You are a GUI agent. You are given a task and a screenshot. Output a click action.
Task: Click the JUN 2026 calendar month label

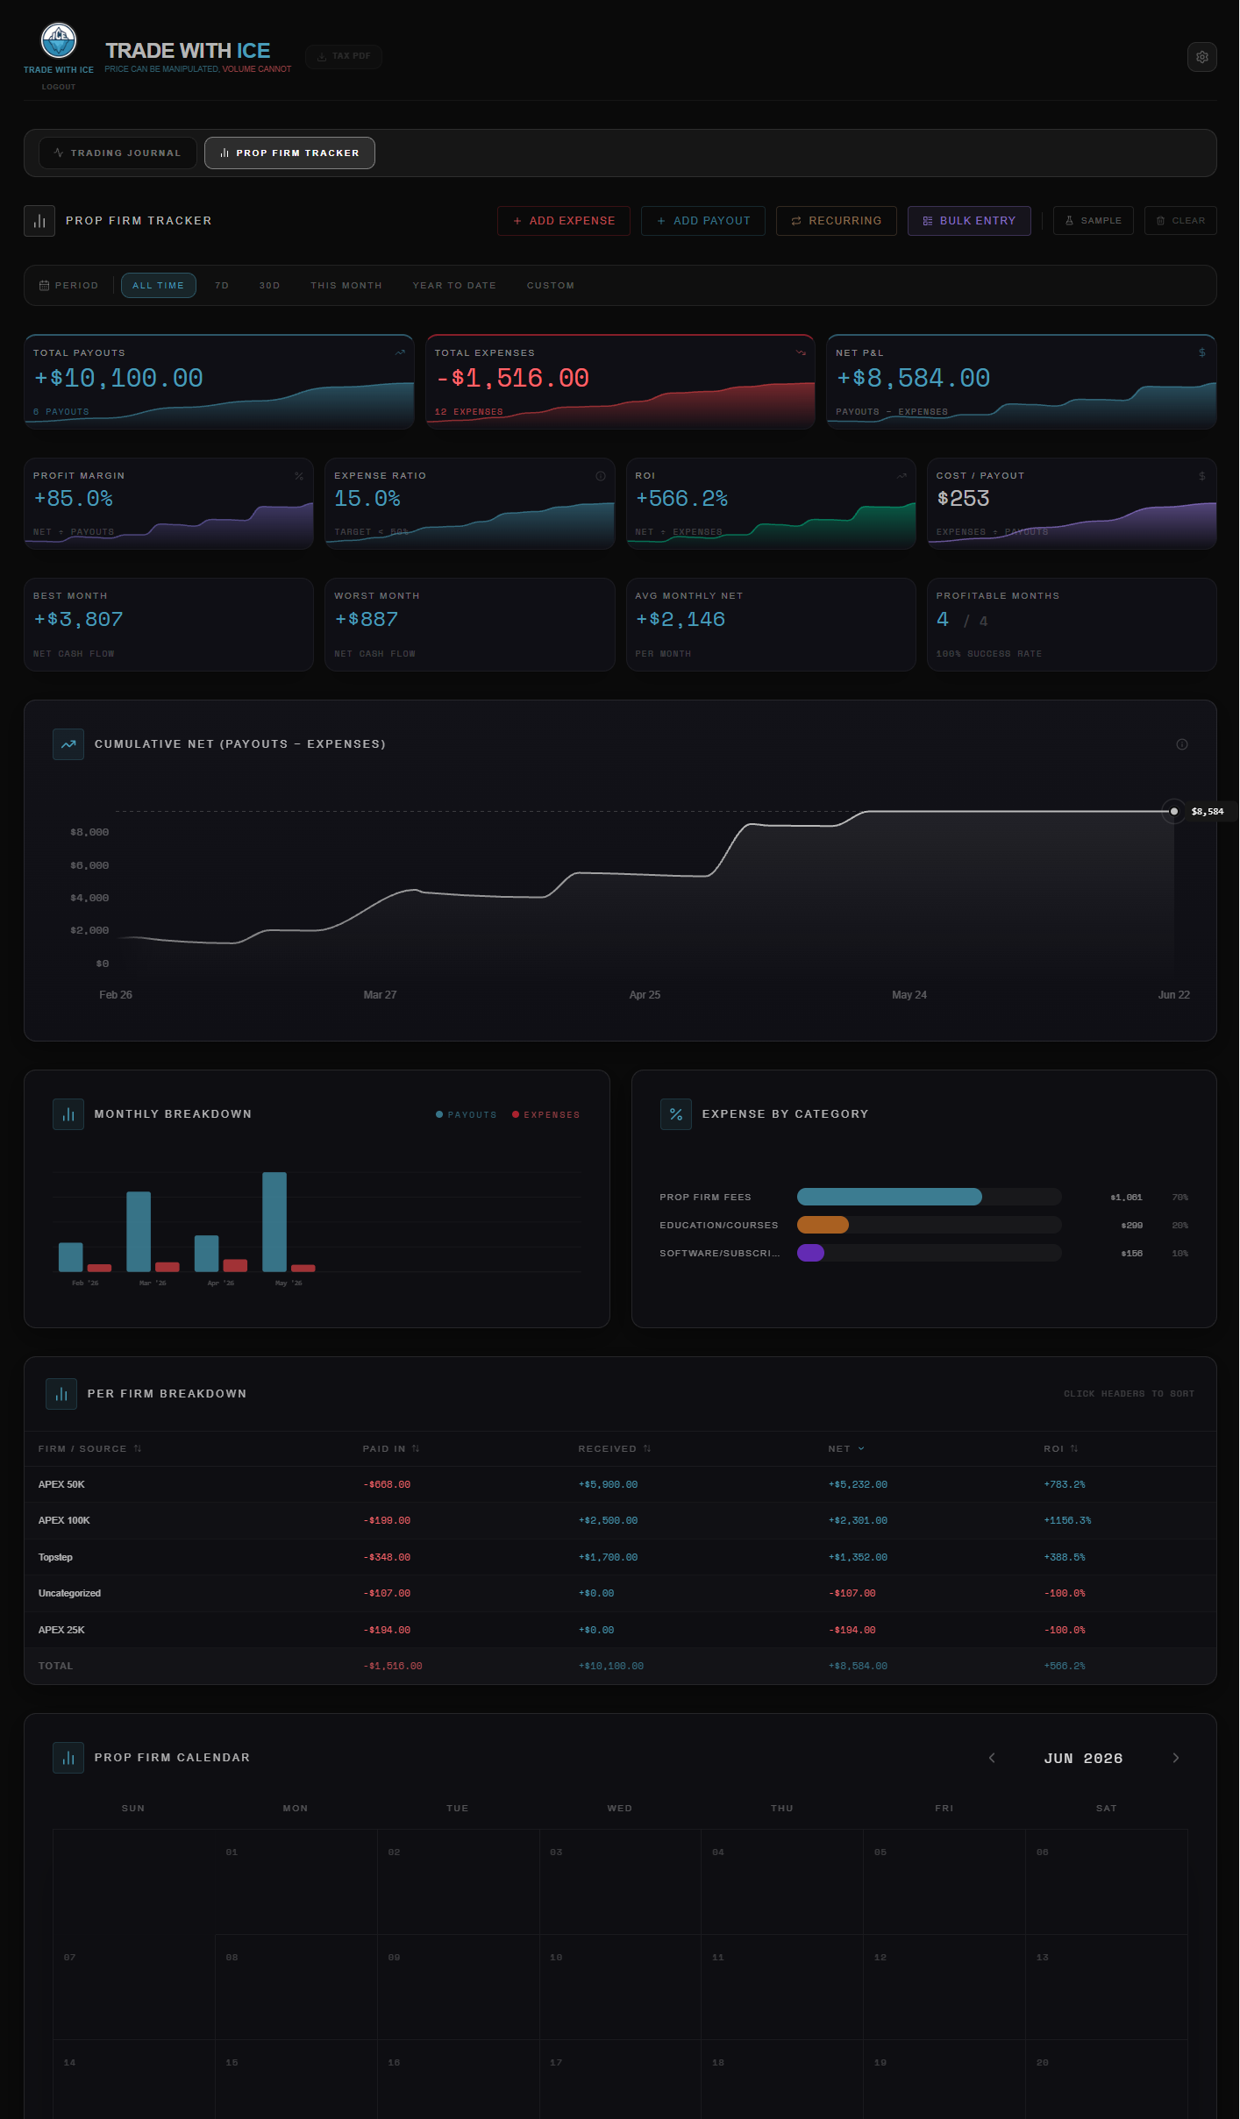click(1083, 1759)
